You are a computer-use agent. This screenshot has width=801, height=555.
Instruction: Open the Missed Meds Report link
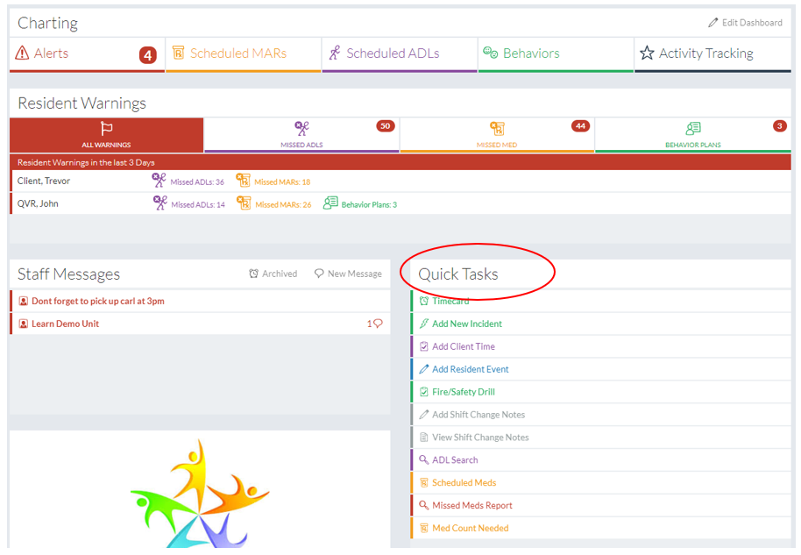click(471, 505)
